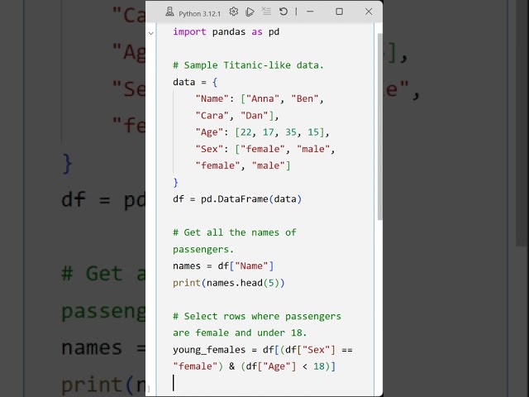Open the settings gear in the toolbar
The height and width of the screenshot is (397, 529).
233,12
